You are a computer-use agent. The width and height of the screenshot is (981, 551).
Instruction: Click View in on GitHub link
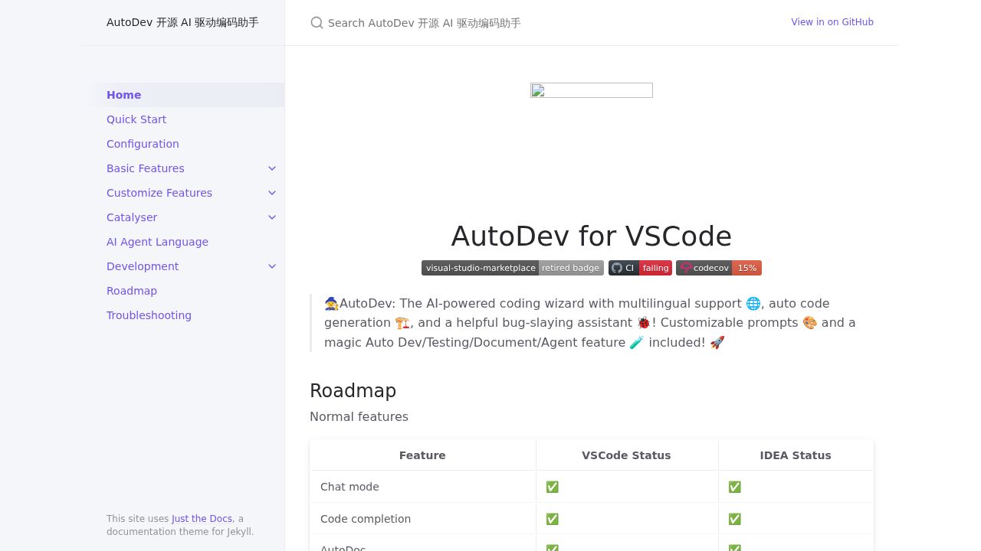[x=832, y=22]
